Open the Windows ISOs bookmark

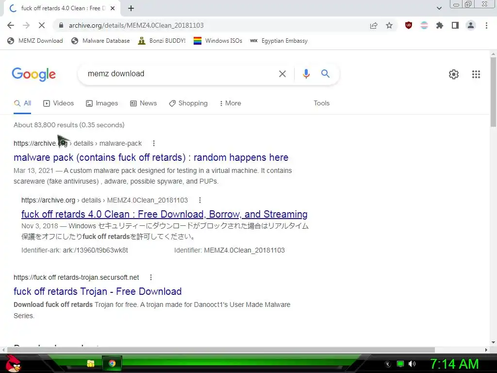pos(218,41)
